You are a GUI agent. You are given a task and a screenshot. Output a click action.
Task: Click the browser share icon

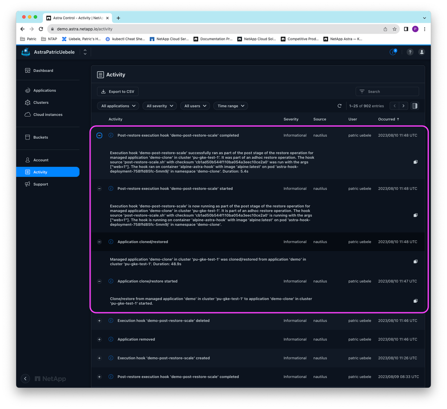tap(385, 29)
